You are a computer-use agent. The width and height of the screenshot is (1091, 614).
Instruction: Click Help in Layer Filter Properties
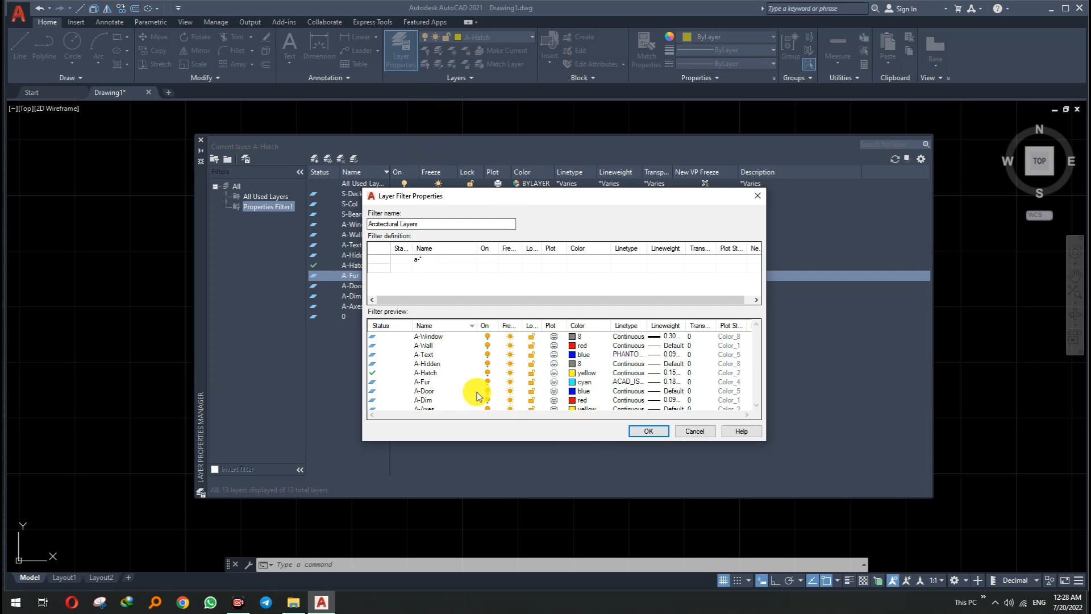click(741, 432)
